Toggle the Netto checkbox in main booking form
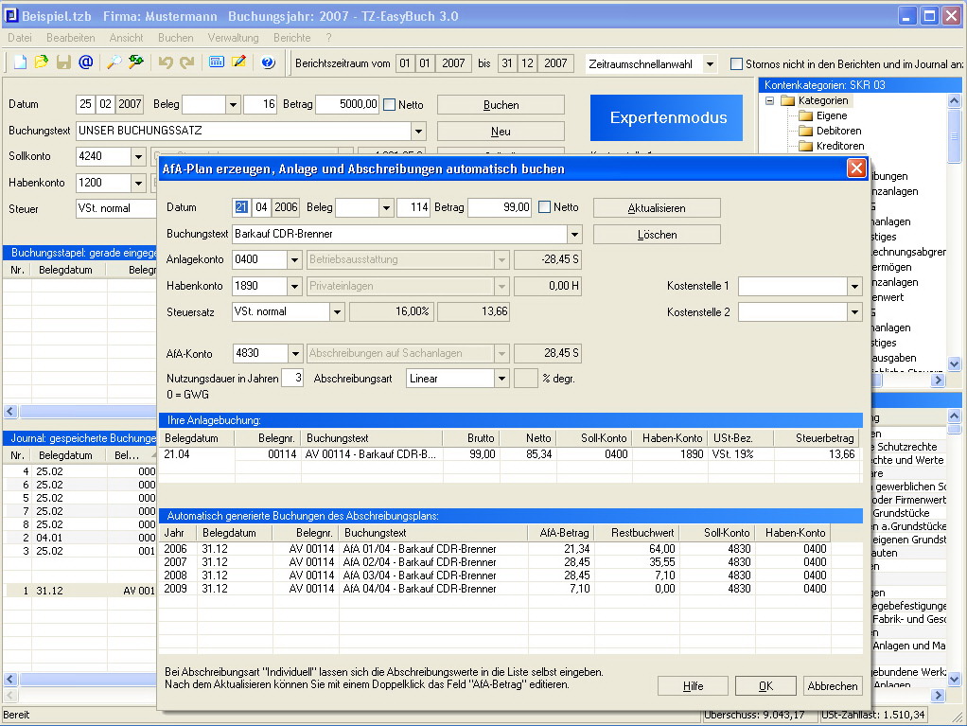 click(x=390, y=105)
